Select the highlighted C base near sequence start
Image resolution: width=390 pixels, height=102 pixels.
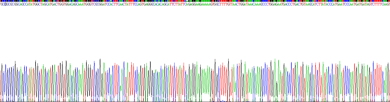(5, 4)
